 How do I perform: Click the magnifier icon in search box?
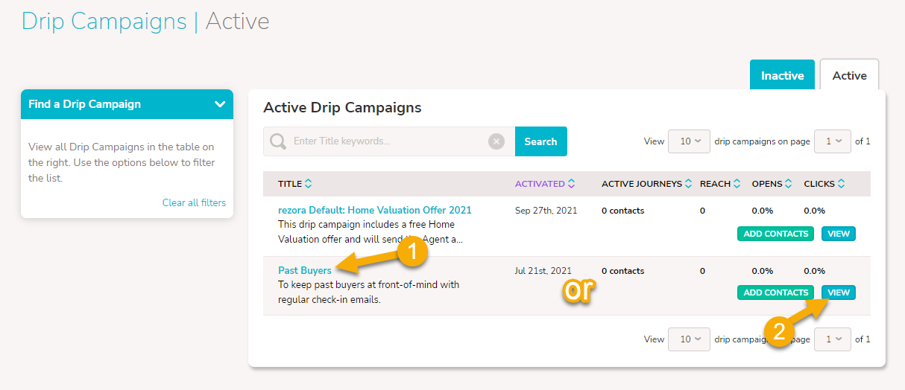(x=278, y=141)
